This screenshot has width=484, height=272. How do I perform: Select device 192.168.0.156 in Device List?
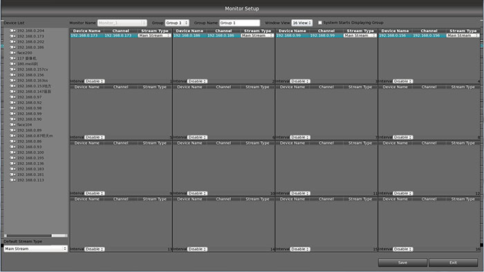coord(30,75)
